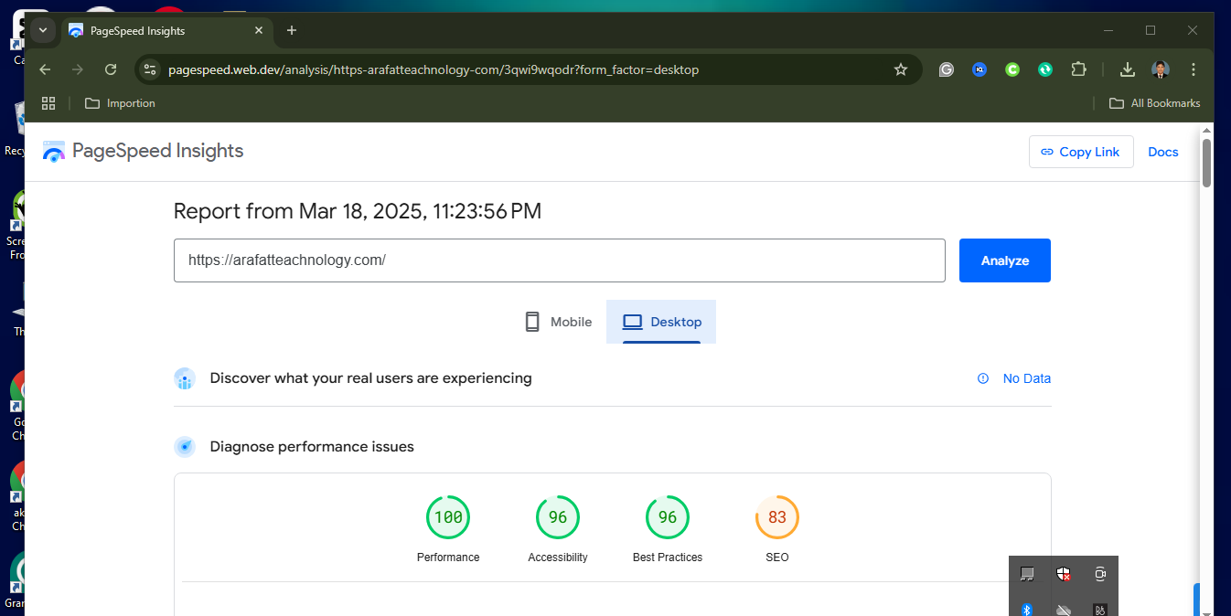Open the Grammarly extension

coord(947,69)
